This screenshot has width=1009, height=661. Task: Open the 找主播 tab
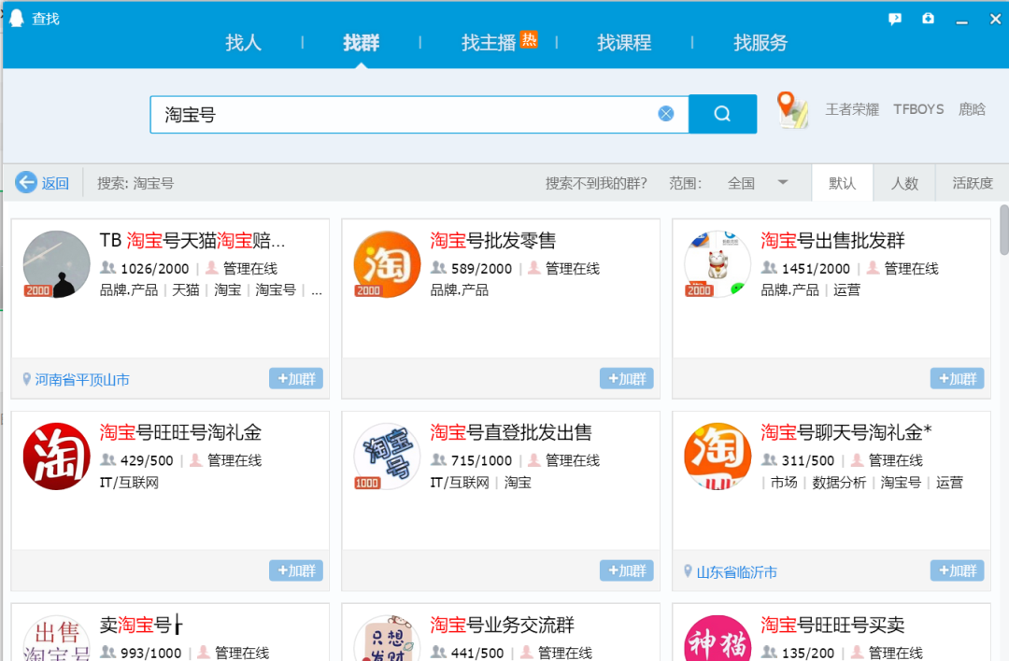tap(489, 43)
